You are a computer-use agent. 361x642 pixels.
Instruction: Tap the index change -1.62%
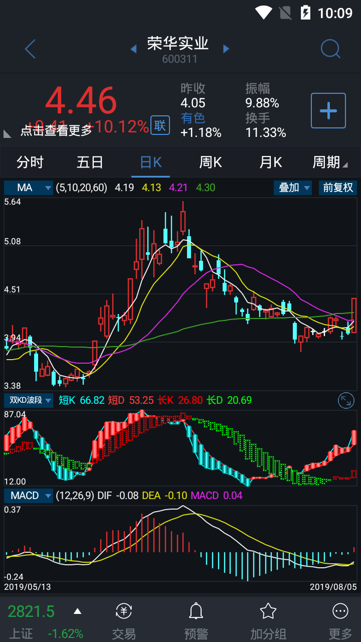[65, 634]
